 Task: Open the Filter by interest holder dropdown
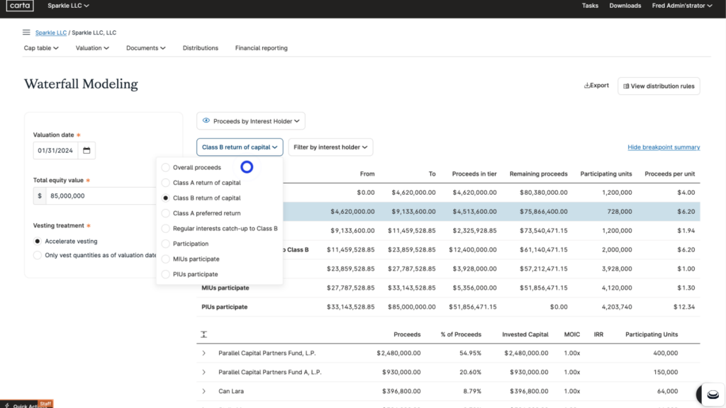330,147
